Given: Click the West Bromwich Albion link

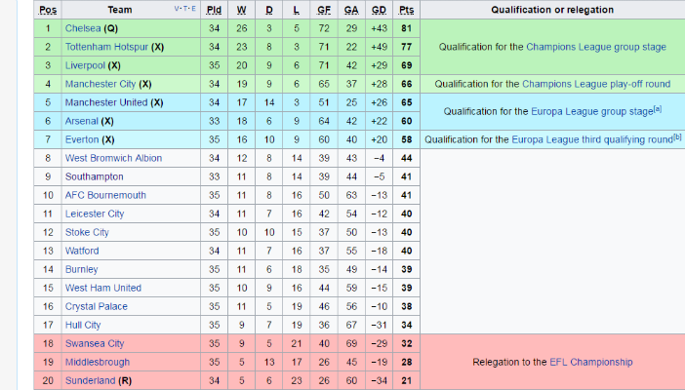Looking at the screenshot, I should tap(113, 158).
